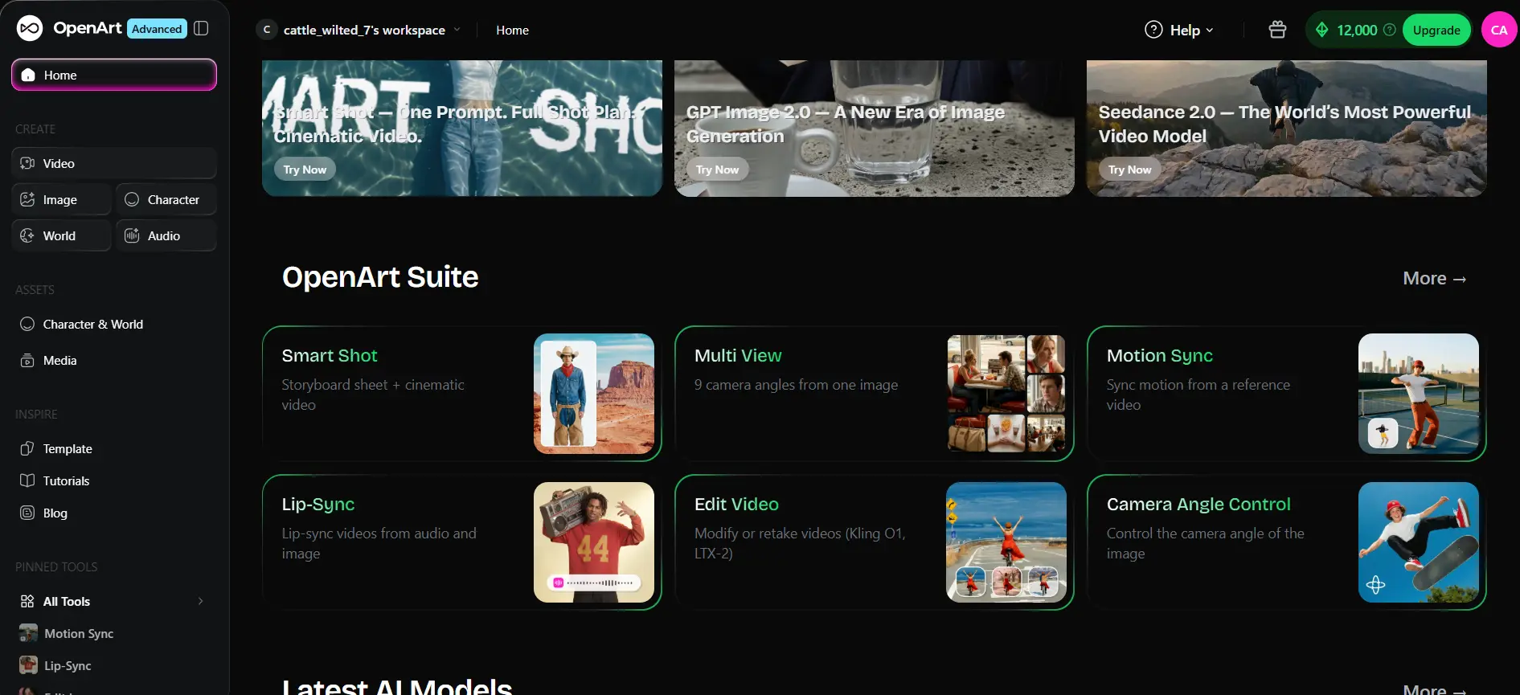Click Try Now on the Smart Shot banner

point(305,170)
